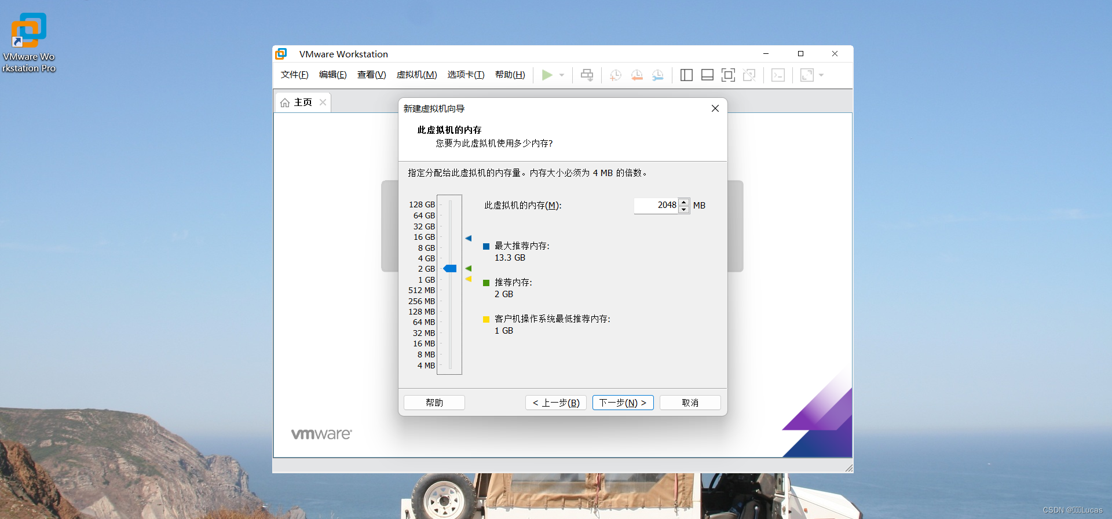Click the 64 MB slider label
Image resolution: width=1112 pixels, height=519 pixels.
tap(424, 322)
